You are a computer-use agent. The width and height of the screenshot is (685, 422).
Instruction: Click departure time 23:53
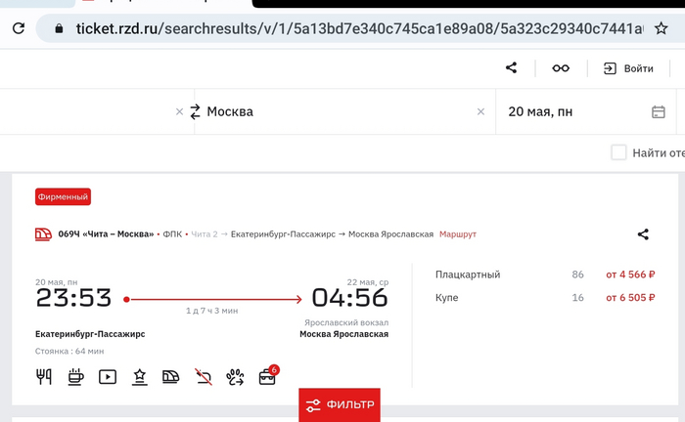coord(73,298)
